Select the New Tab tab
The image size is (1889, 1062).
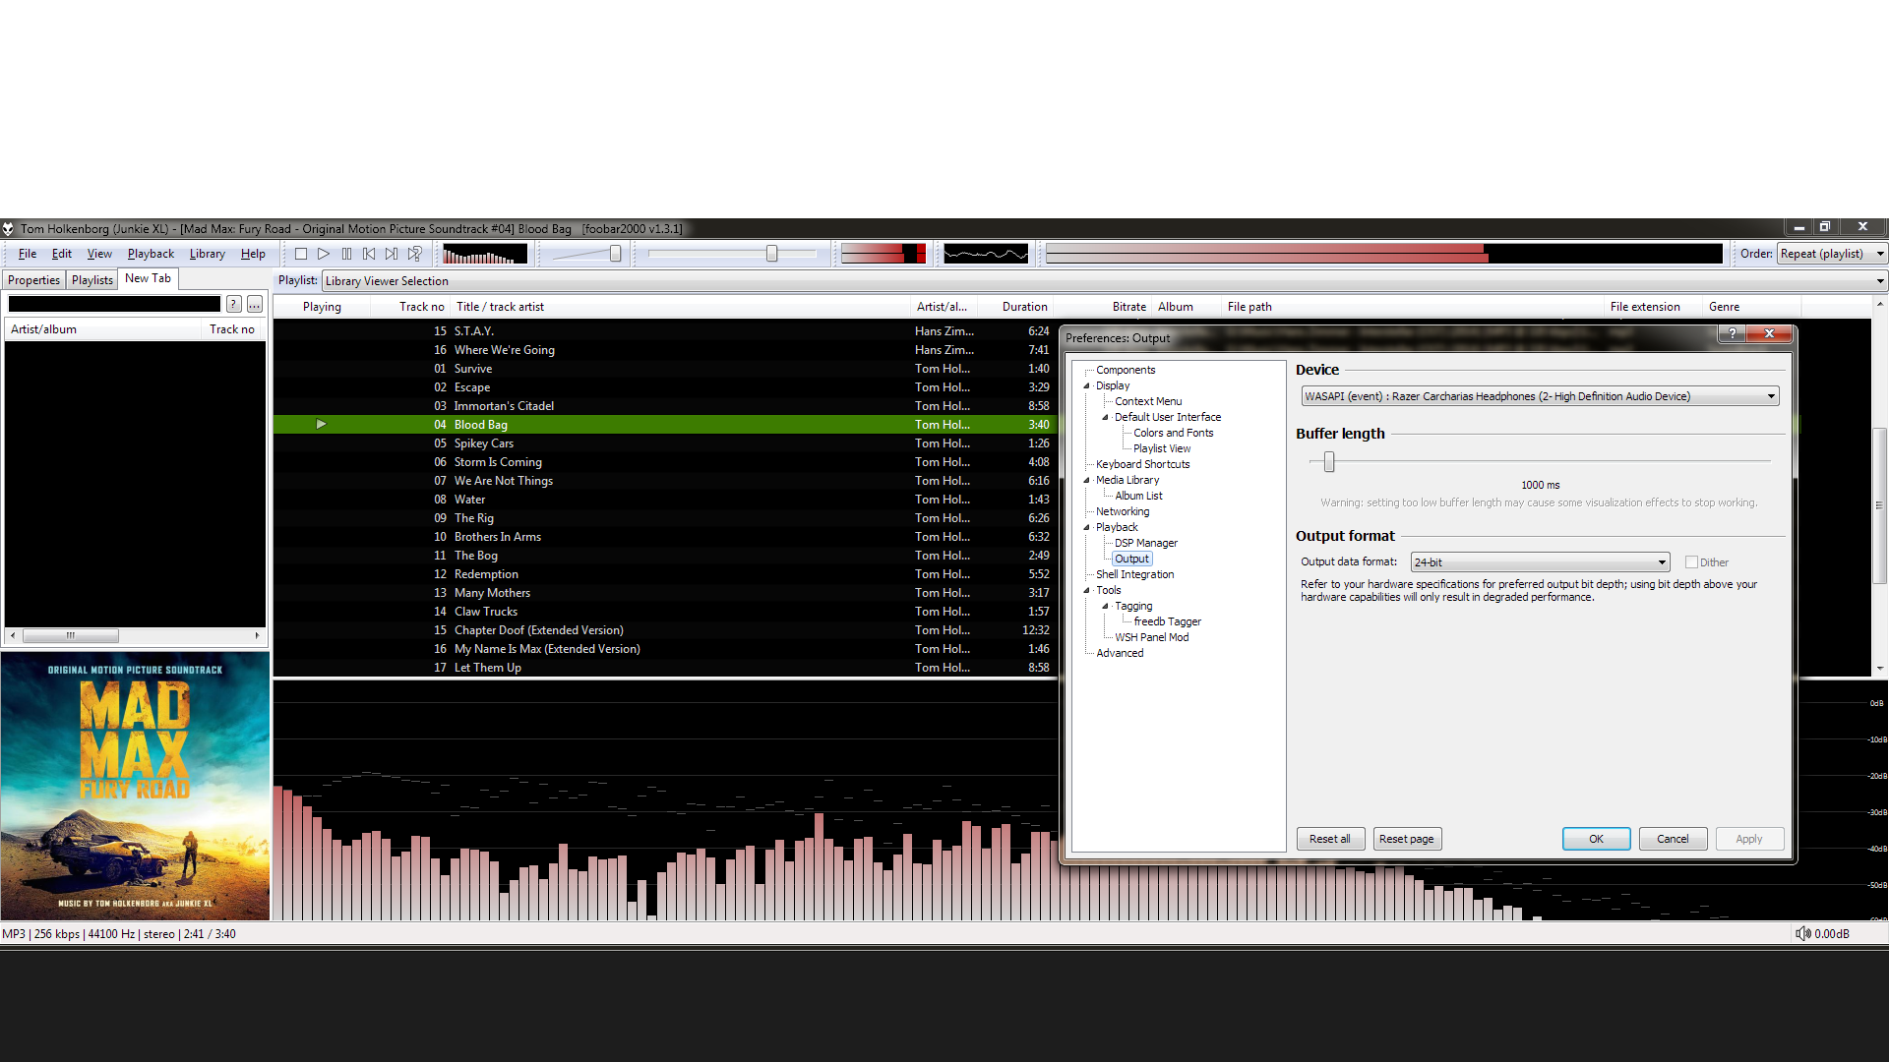pos(148,278)
